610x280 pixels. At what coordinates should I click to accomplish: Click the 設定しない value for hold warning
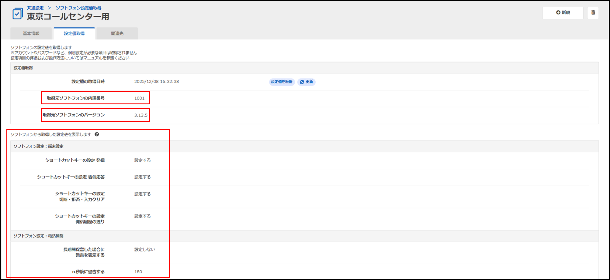point(144,249)
